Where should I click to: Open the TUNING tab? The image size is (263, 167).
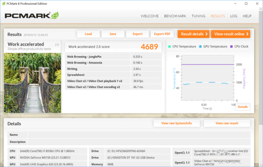[x=199, y=16]
